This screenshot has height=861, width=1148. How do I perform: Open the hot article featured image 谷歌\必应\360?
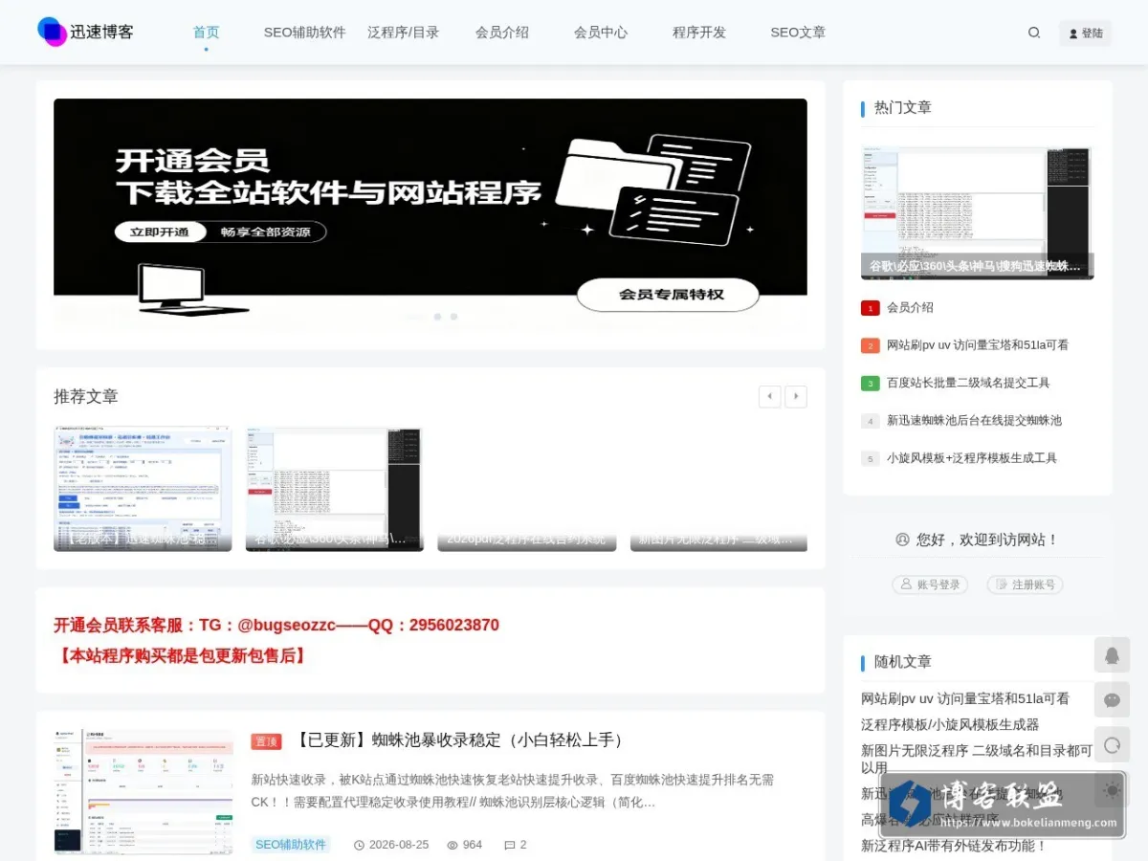coord(977,212)
